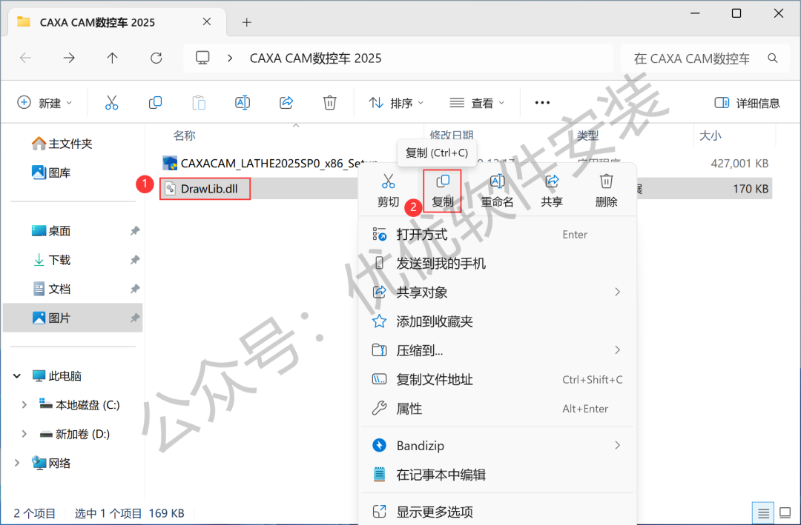This screenshot has width=801, height=525.
Task: Open the 新建 dropdown
Action: (45, 103)
